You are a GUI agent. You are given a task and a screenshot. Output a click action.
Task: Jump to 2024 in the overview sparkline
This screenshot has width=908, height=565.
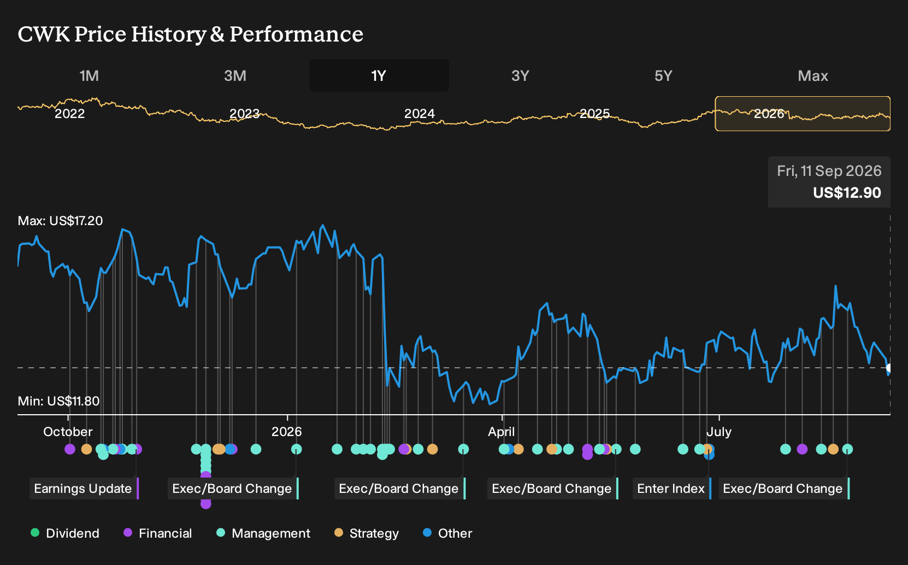coord(420,114)
